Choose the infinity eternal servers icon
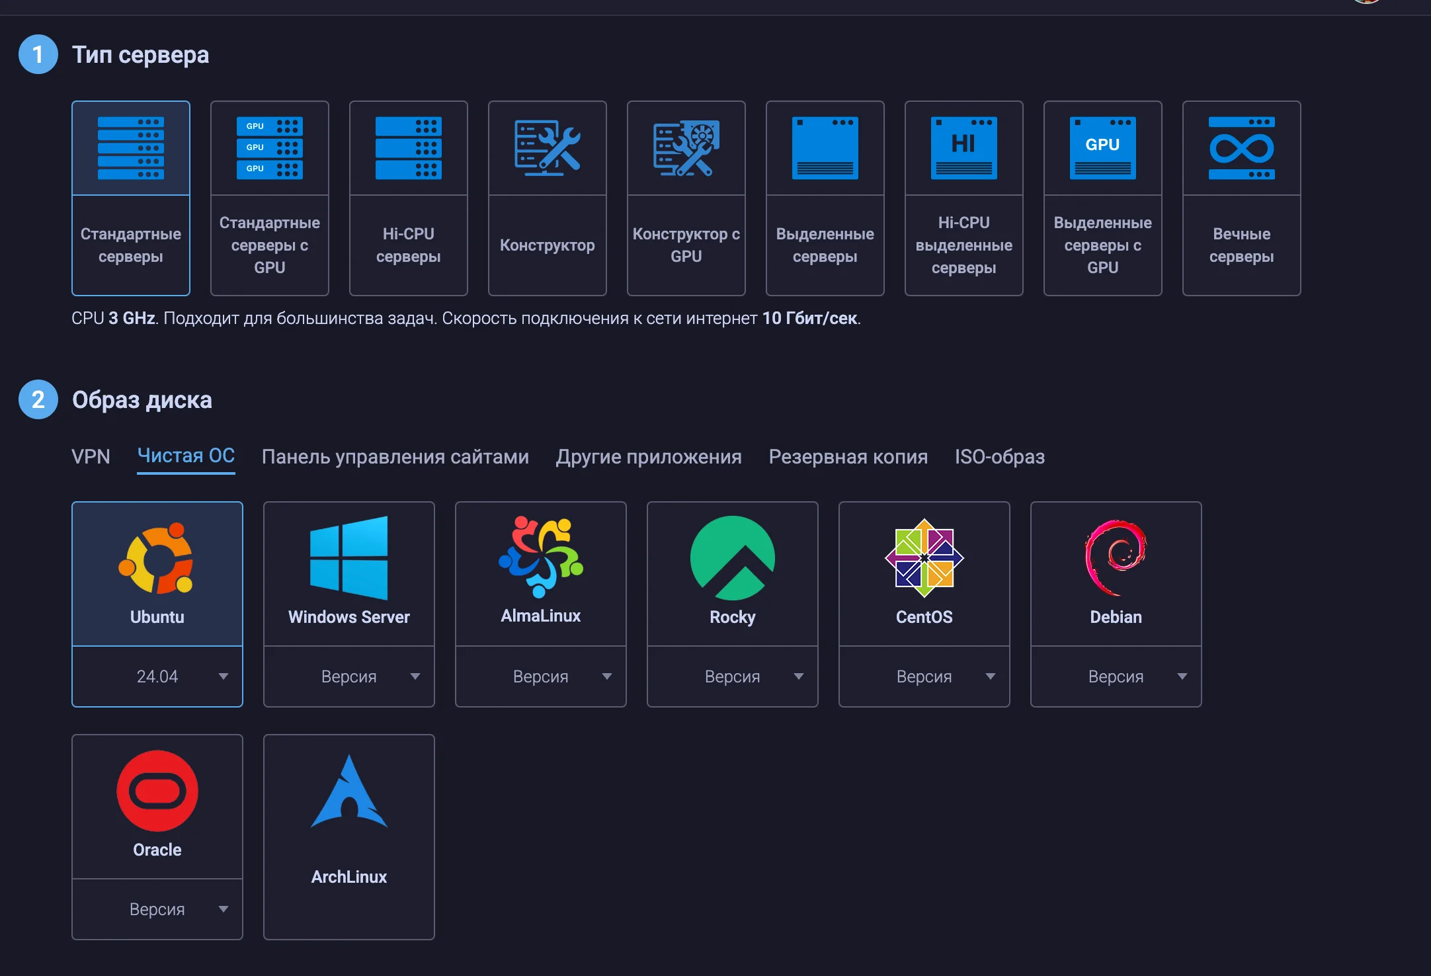The width and height of the screenshot is (1431, 976). pyautogui.click(x=1242, y=148)
